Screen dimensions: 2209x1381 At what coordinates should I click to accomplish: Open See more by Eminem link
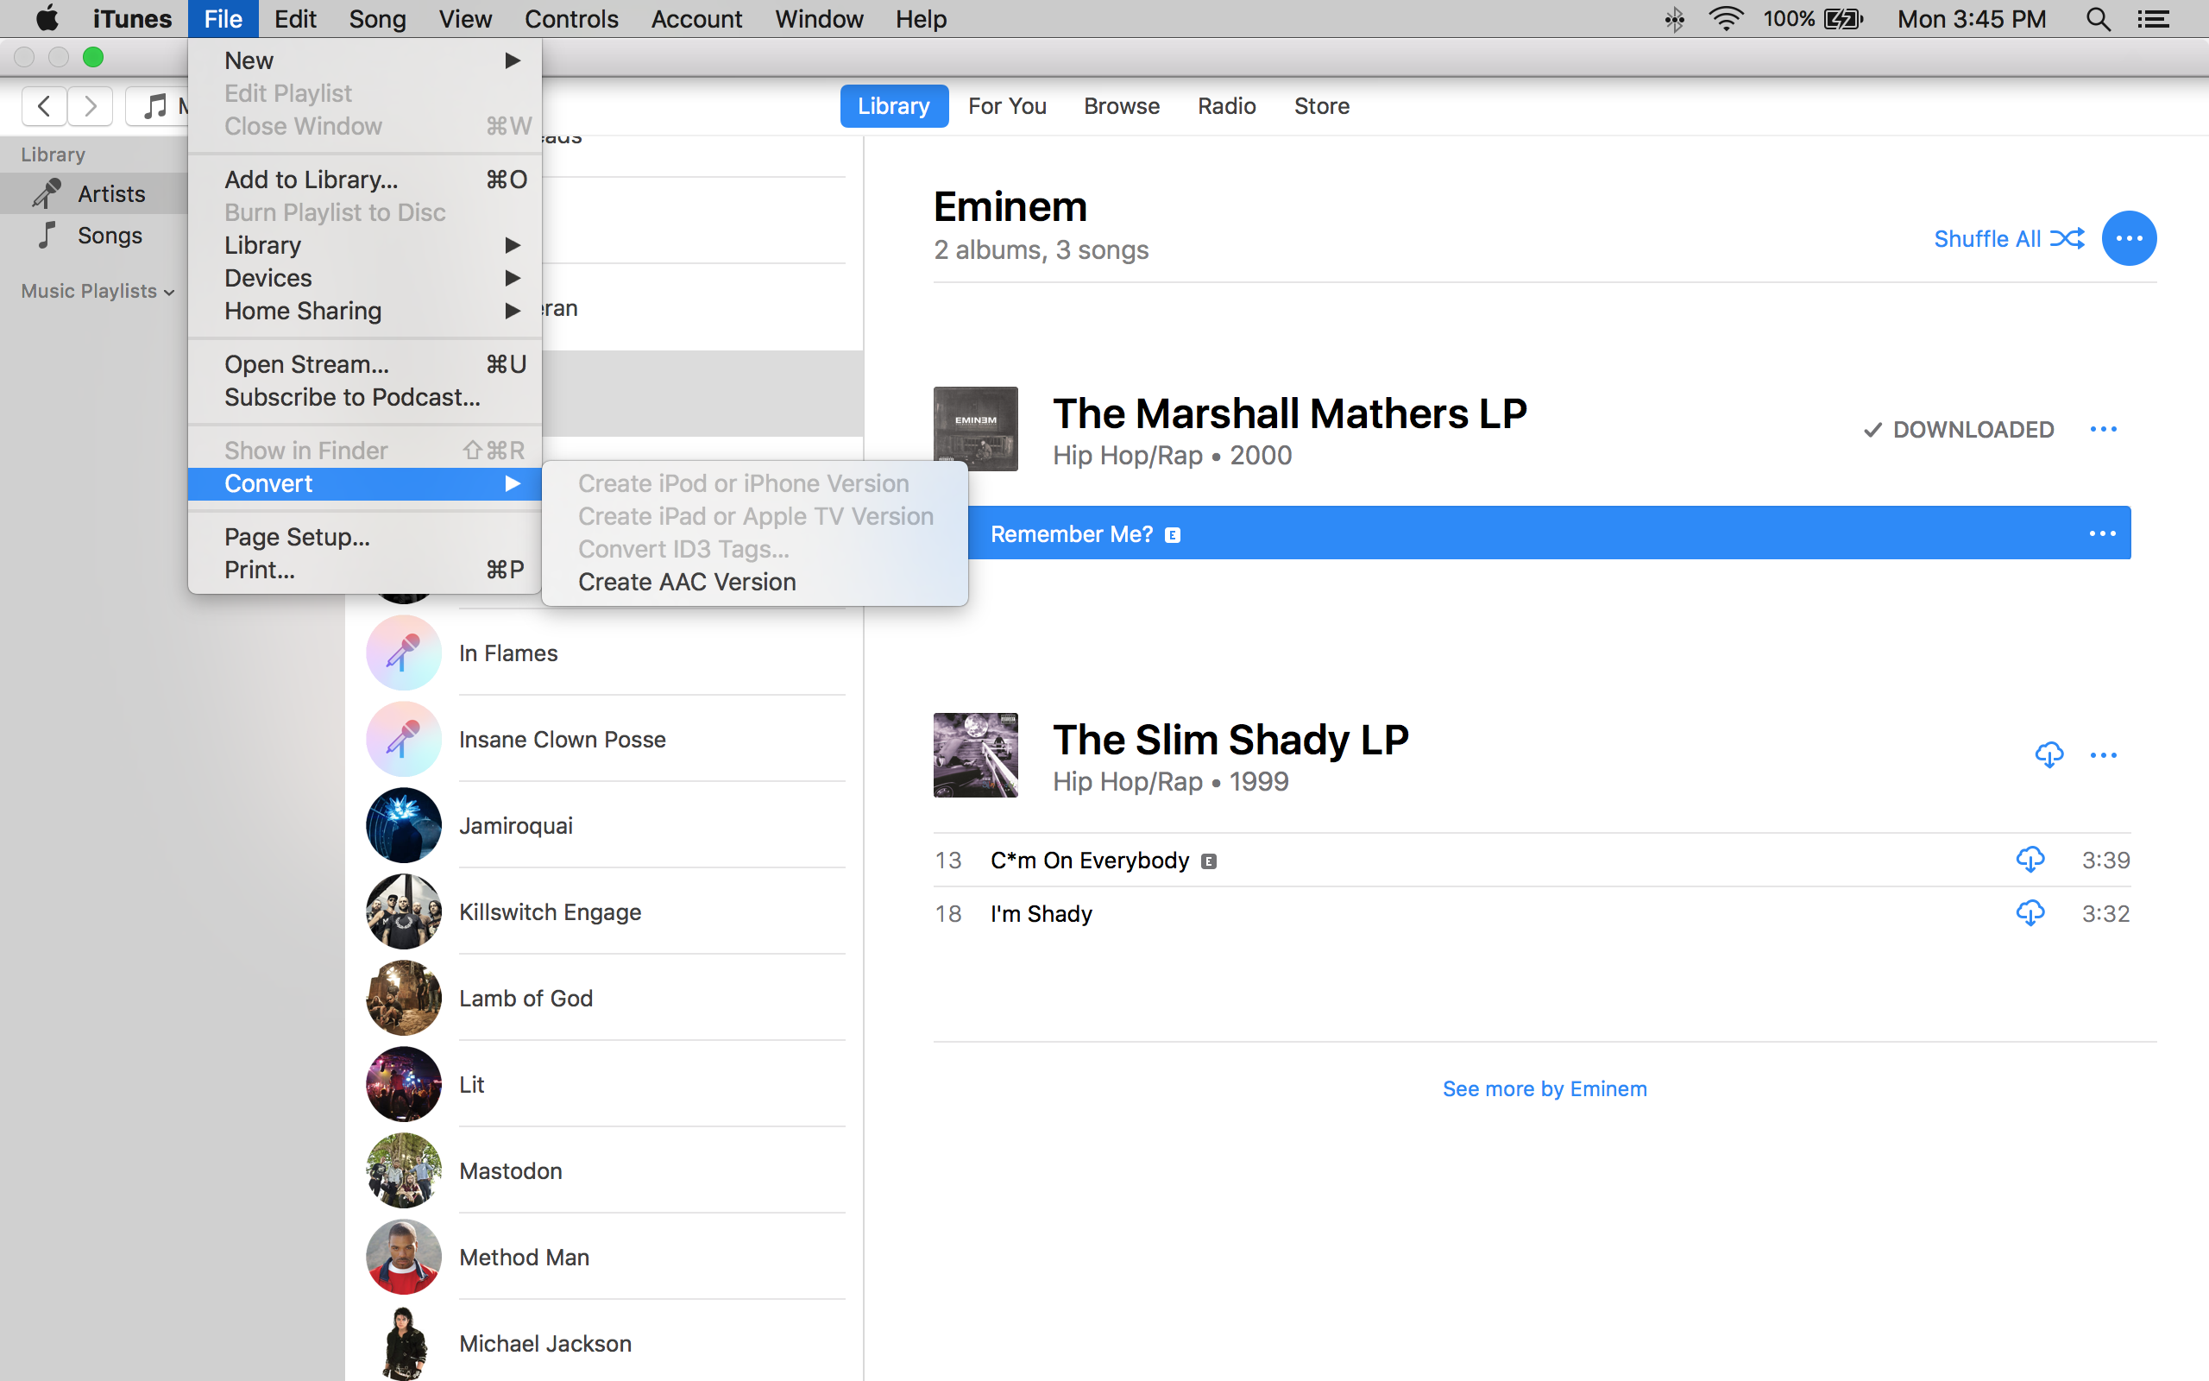[1545, 1088]
